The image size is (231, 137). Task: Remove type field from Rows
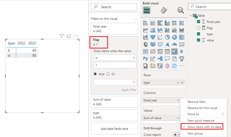click(182, 83)
